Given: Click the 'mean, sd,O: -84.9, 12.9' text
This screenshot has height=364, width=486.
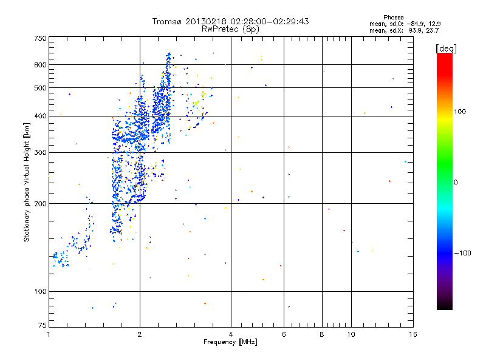Looking at the screenshot, I should pos(405,24).
